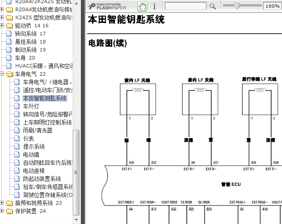Open 电动镜 document
Screen dimensions: 282x224
pos(31,155)
